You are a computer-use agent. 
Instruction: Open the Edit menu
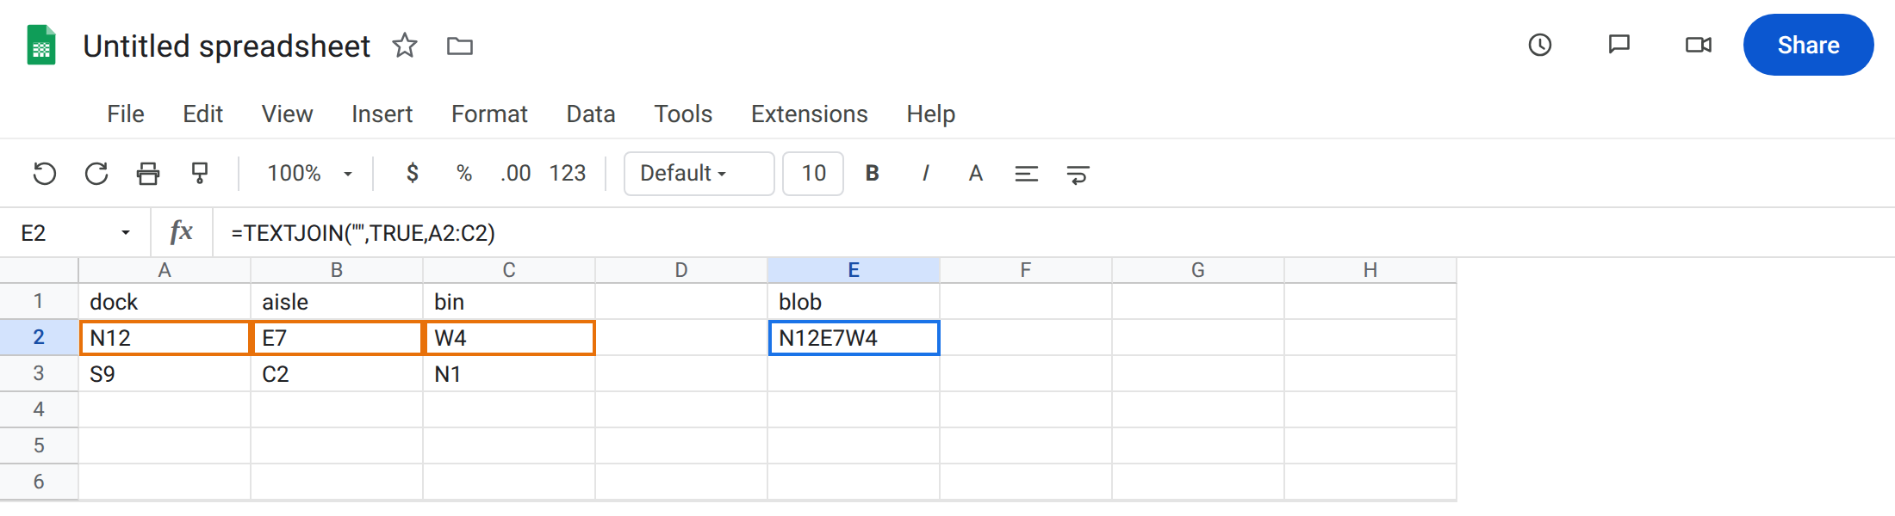click(202, 114)
